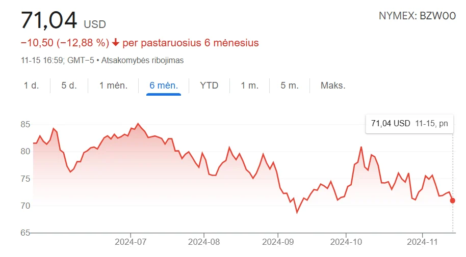Select the 6 mėn. tab
466x257 pixels.
[164, 85]
